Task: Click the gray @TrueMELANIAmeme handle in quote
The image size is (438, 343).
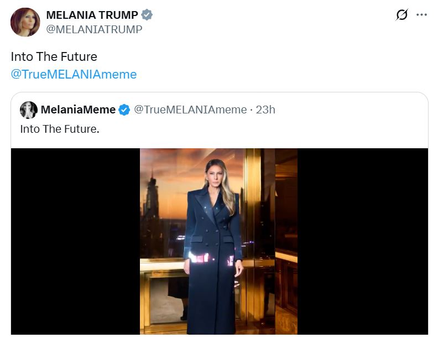Action: pos(190,110)
